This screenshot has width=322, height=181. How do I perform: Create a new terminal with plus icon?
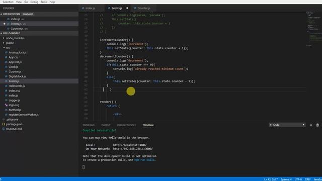311,125
